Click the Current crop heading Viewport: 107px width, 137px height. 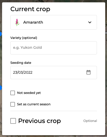click(x=30, y=9)
